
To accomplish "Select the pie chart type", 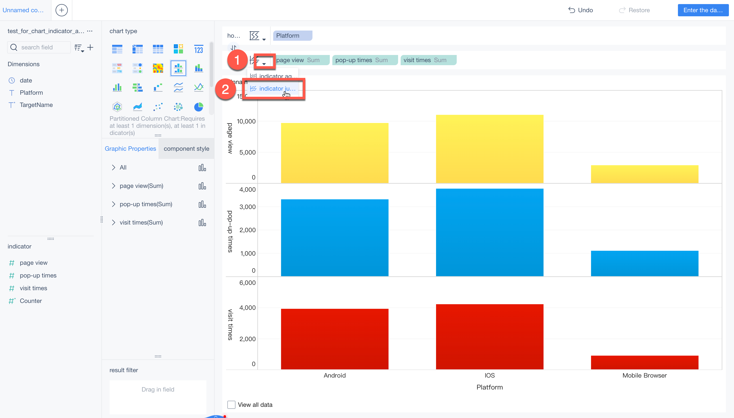I will pos(199,107).
